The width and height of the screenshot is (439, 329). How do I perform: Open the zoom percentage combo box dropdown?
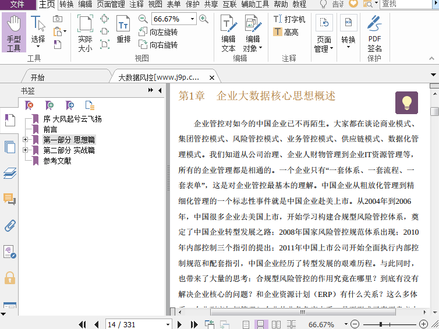pyautogui.click(x=192, y=19)
